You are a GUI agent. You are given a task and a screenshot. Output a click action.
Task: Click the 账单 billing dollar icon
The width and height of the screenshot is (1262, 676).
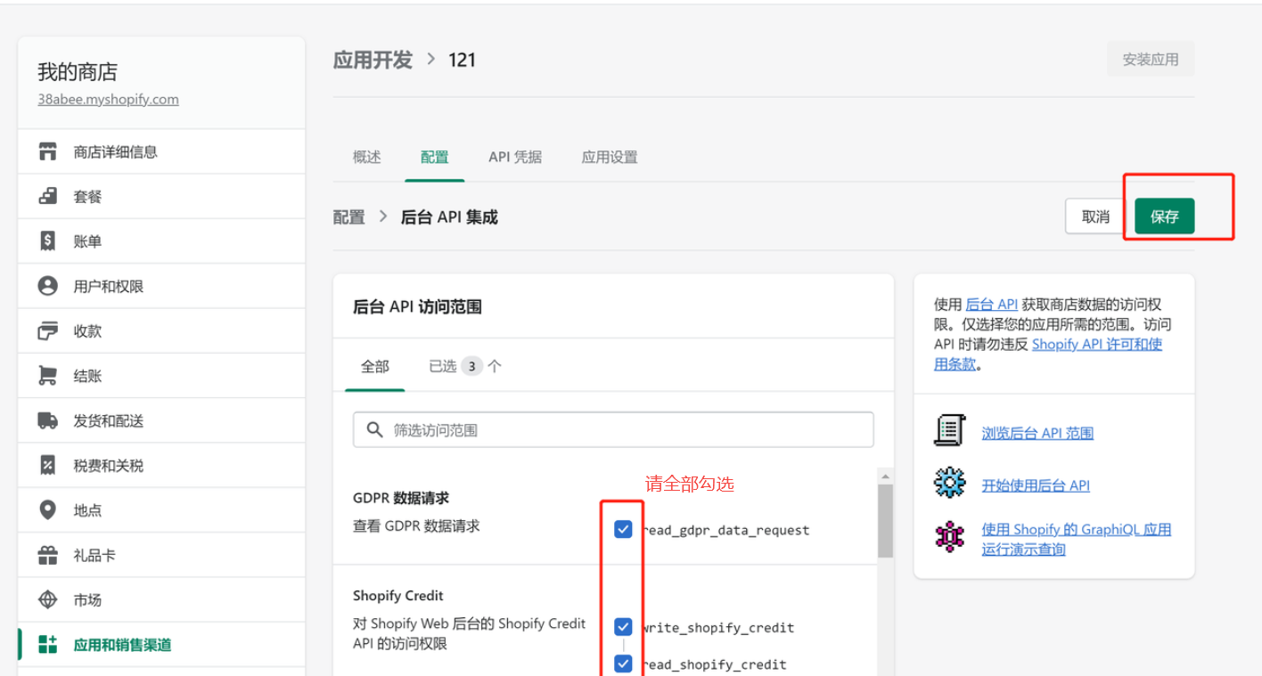click(x=48, y=241)
